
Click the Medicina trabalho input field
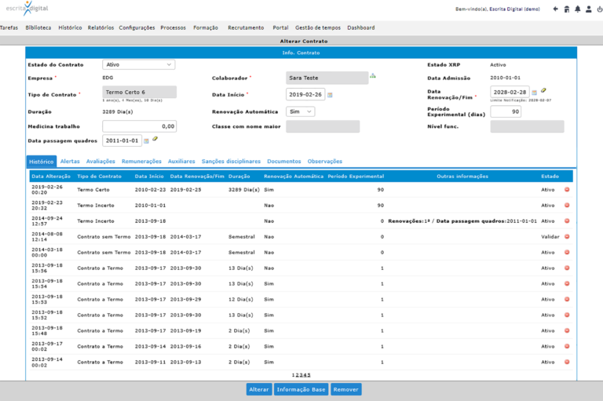click(139, 126)
